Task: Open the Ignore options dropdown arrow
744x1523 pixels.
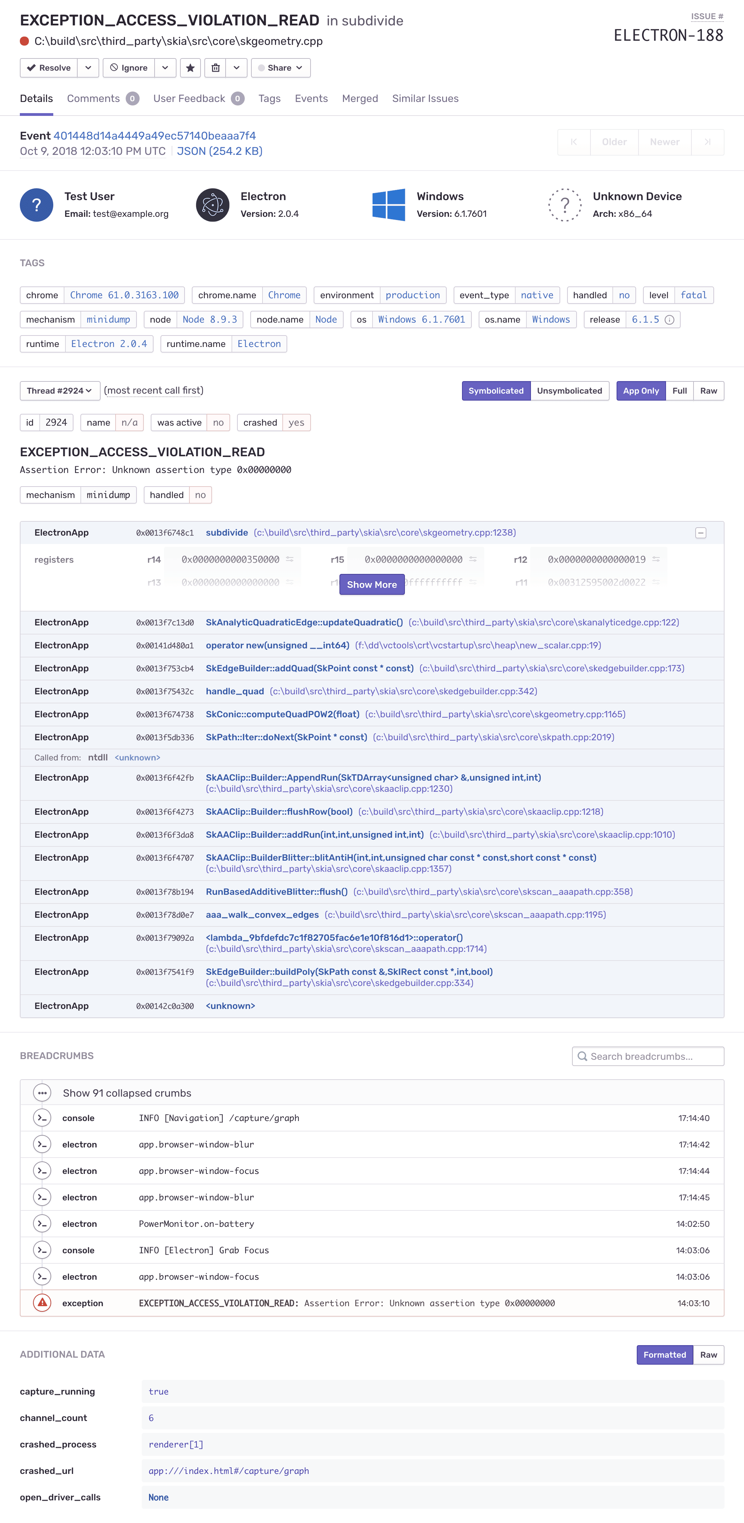Action: click(165, 68)
